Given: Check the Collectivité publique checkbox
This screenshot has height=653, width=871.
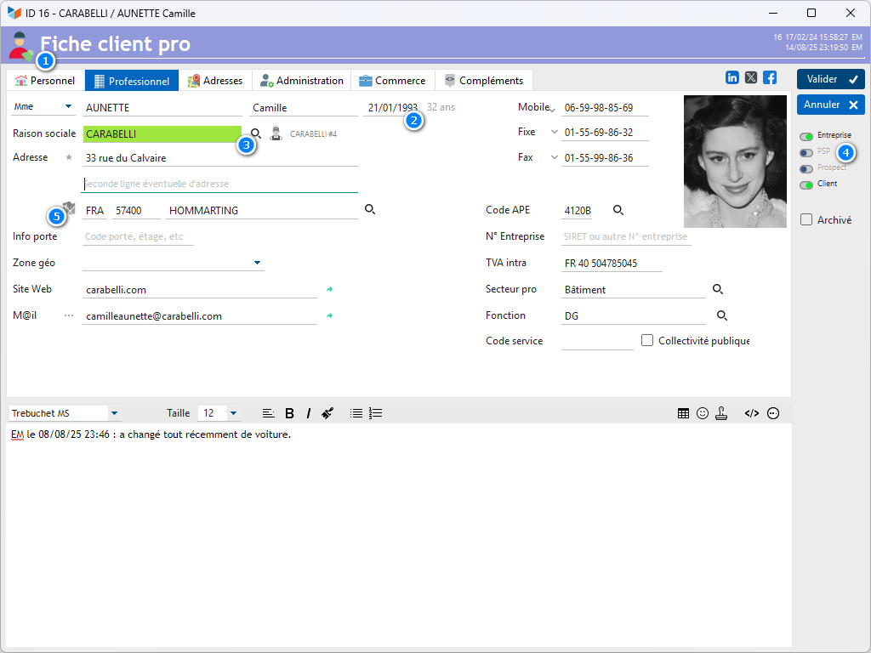Looking at the screenshot, I should (x=647, y=340).
